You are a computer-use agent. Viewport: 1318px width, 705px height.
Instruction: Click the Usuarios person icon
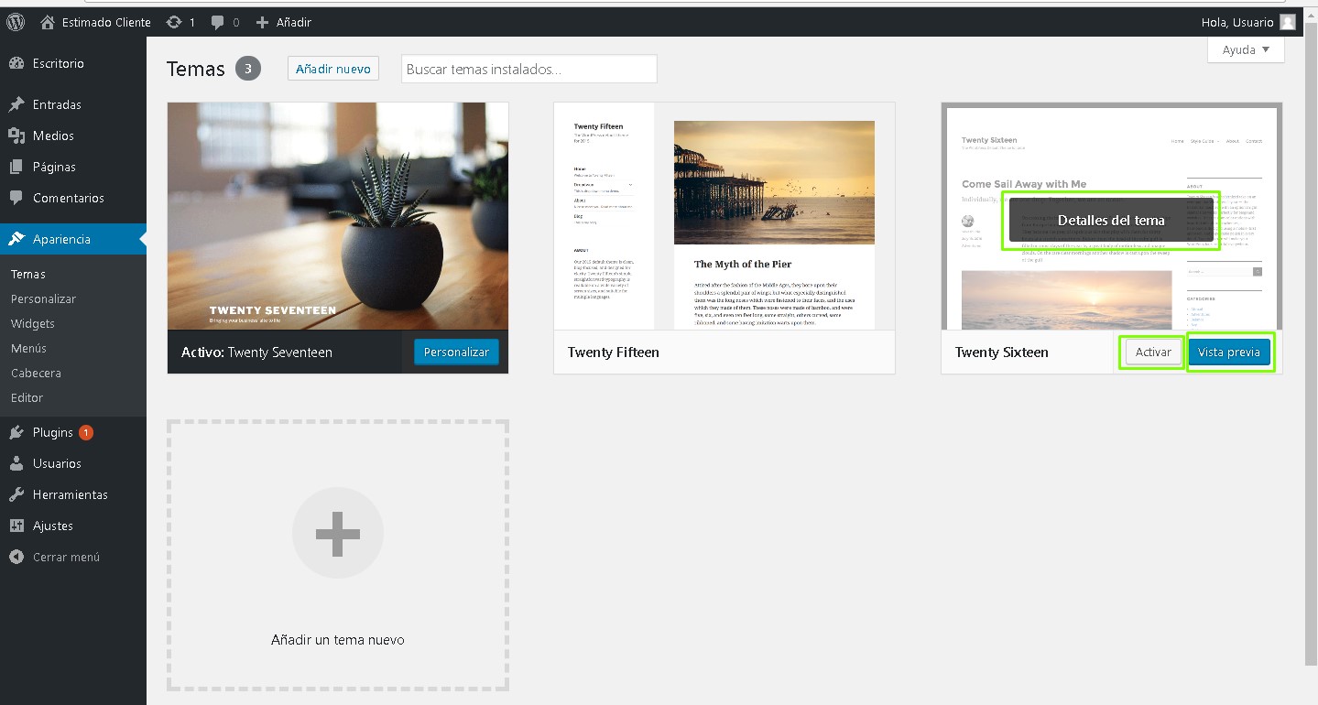pos(16,463)
